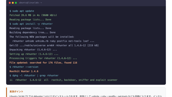Click the 'Setting up rkhunter (1.4.6-12)' line
The width and height of the screenshot is (172, 97).
coord(34,54)
